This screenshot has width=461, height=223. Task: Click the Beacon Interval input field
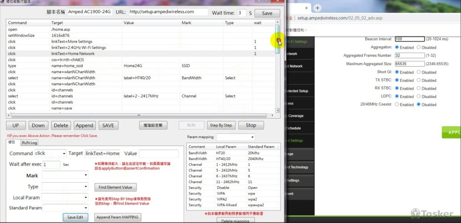point(409,39)
